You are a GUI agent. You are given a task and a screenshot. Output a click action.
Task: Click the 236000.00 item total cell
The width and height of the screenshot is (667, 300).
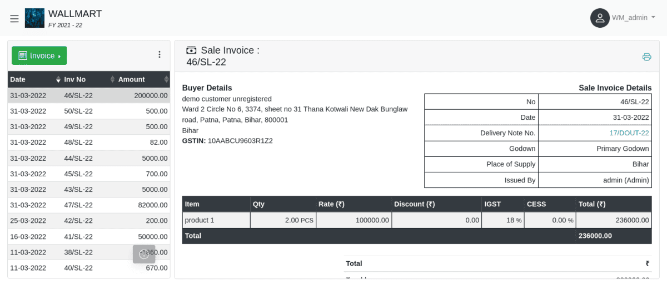(614, 220)
